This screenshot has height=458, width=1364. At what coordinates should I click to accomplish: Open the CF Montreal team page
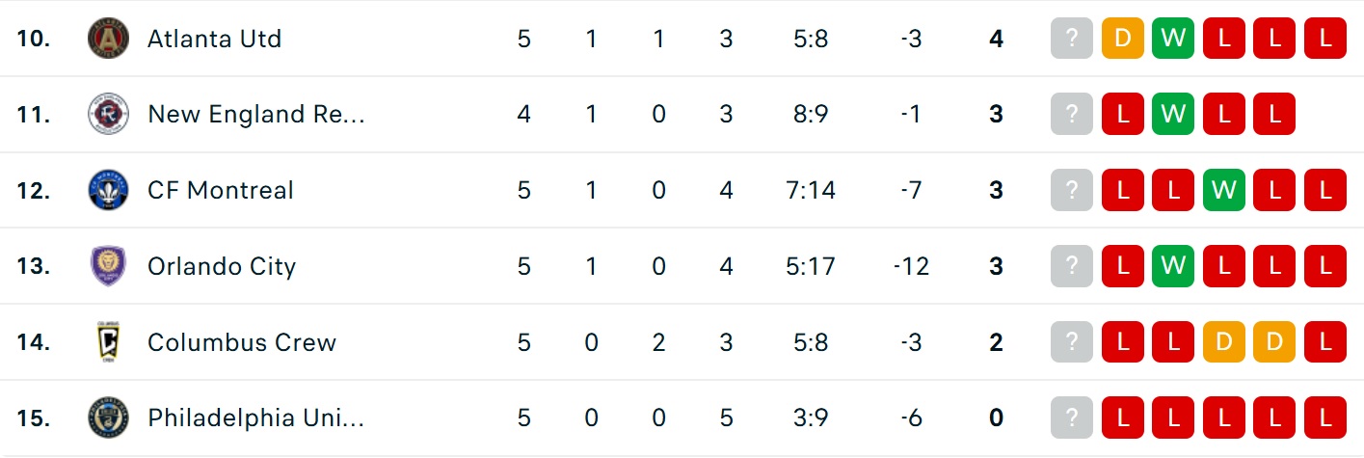(x=220, y=190)
